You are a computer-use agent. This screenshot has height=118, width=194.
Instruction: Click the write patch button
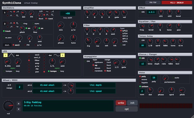(x=121, y=103)
